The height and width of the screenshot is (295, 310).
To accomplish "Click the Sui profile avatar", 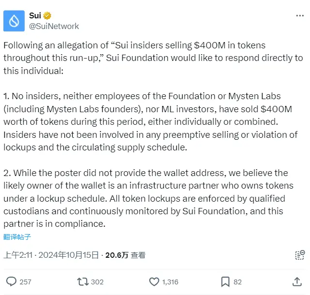I will pyautogui.click(x=15, y=21).
